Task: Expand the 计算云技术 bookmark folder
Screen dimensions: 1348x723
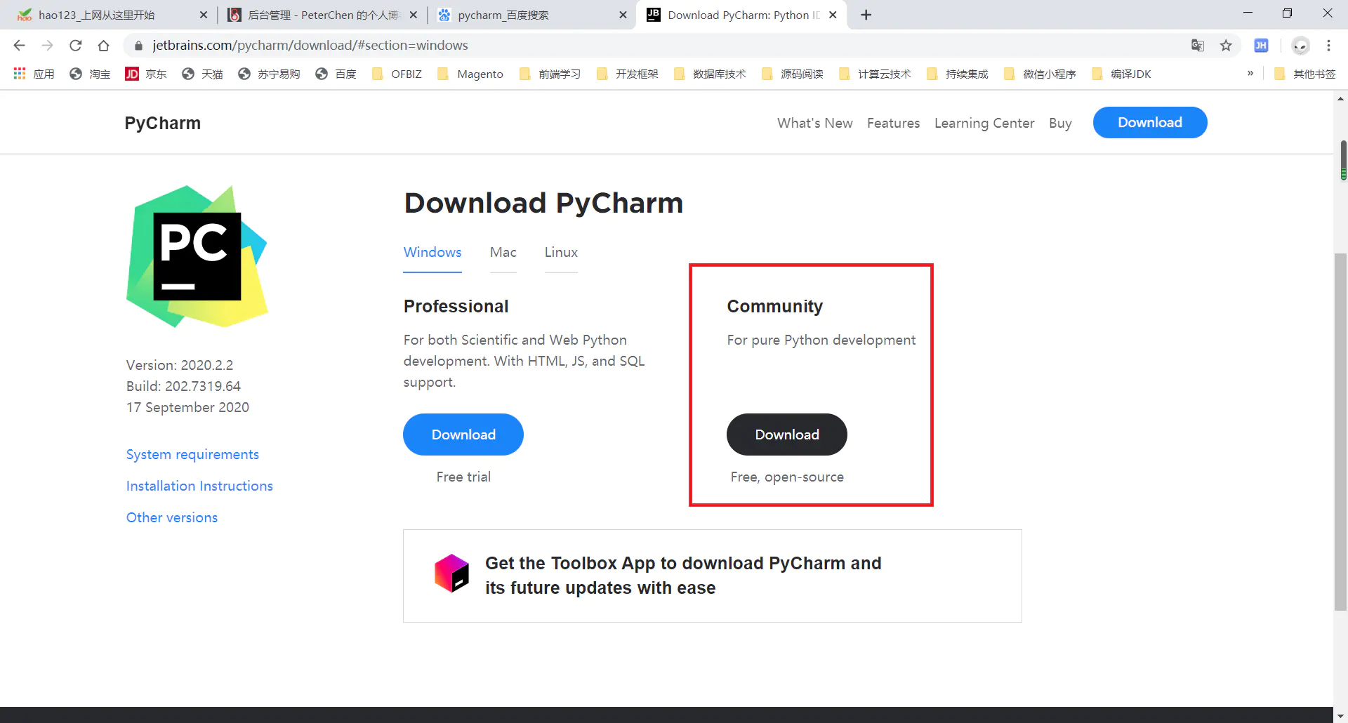Action: point(875,74)
